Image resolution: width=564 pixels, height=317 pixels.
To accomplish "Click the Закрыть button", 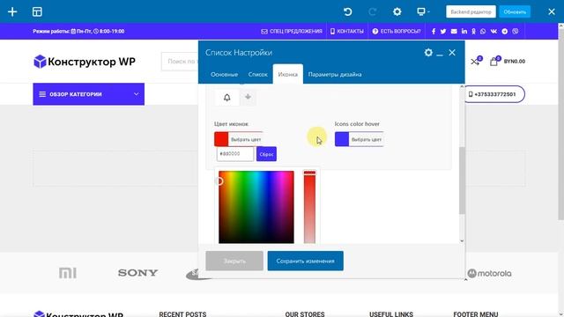I will tap(234, 261).
